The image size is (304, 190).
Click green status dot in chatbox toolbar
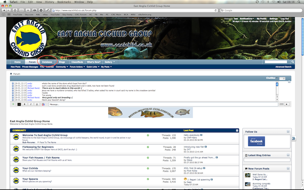pos(13,104)
